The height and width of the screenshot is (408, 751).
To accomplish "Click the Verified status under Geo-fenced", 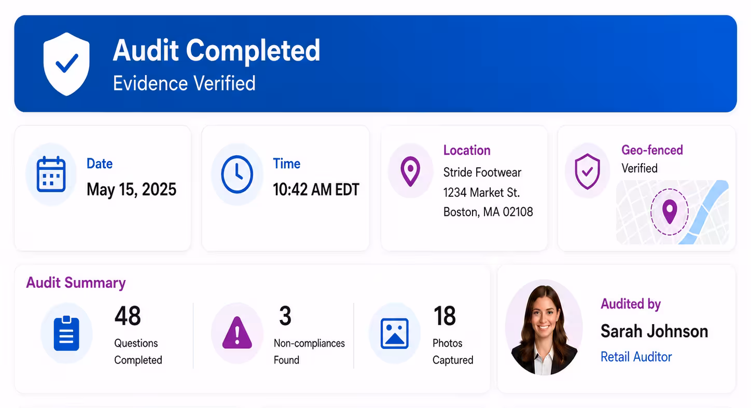I will pos(639,168).
